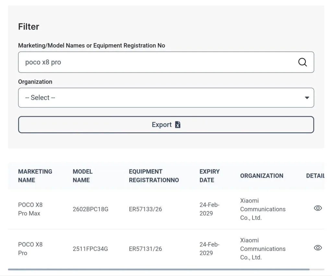This screenshot has height=276, width=332.
Task: Click Xiaomi Communications Co., Ltd. in first row
Action: (263, 209)
